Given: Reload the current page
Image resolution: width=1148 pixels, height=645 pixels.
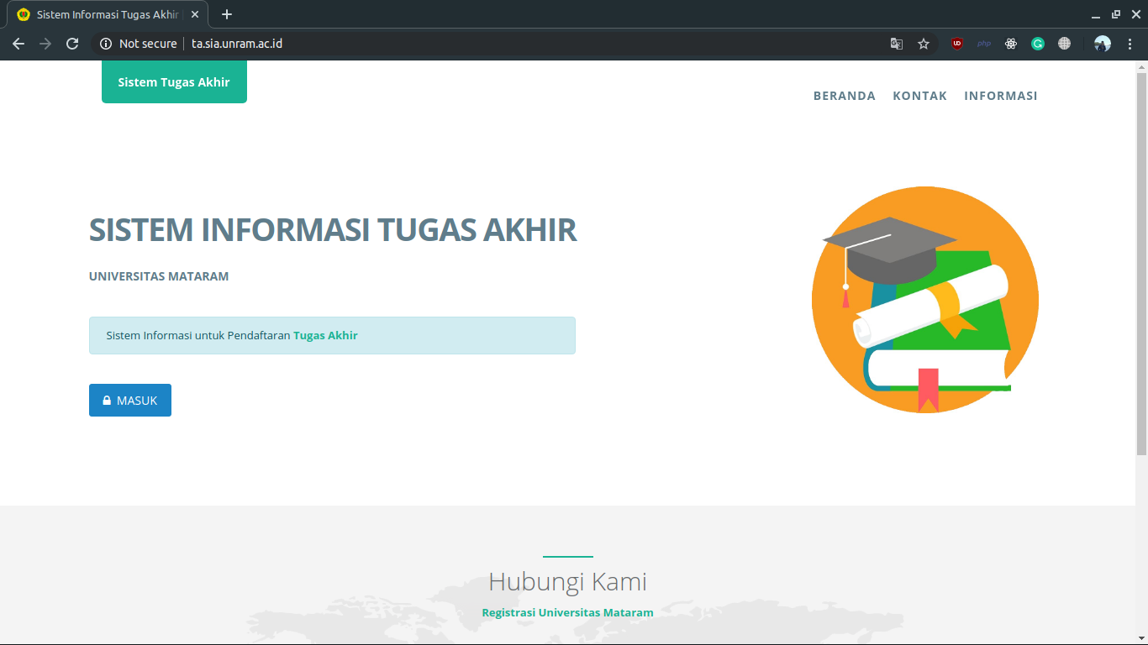Looking at the screenshot, I should tap(72, 44).
